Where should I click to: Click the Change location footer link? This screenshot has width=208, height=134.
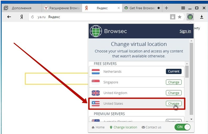pyautogui.click(x=124, y=127)
